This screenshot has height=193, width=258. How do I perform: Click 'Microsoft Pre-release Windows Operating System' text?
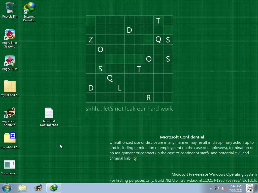214,174
